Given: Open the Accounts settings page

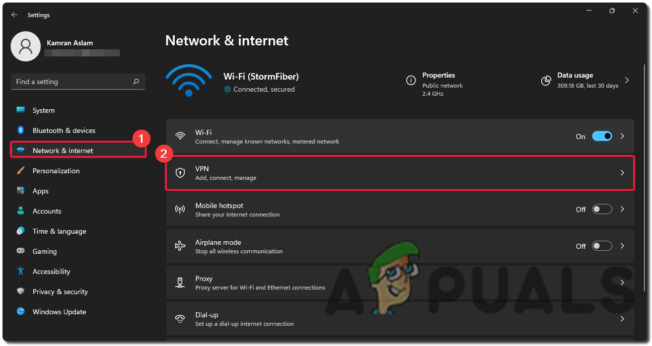Looking at the screenshot, I should [x=47, y=211].
